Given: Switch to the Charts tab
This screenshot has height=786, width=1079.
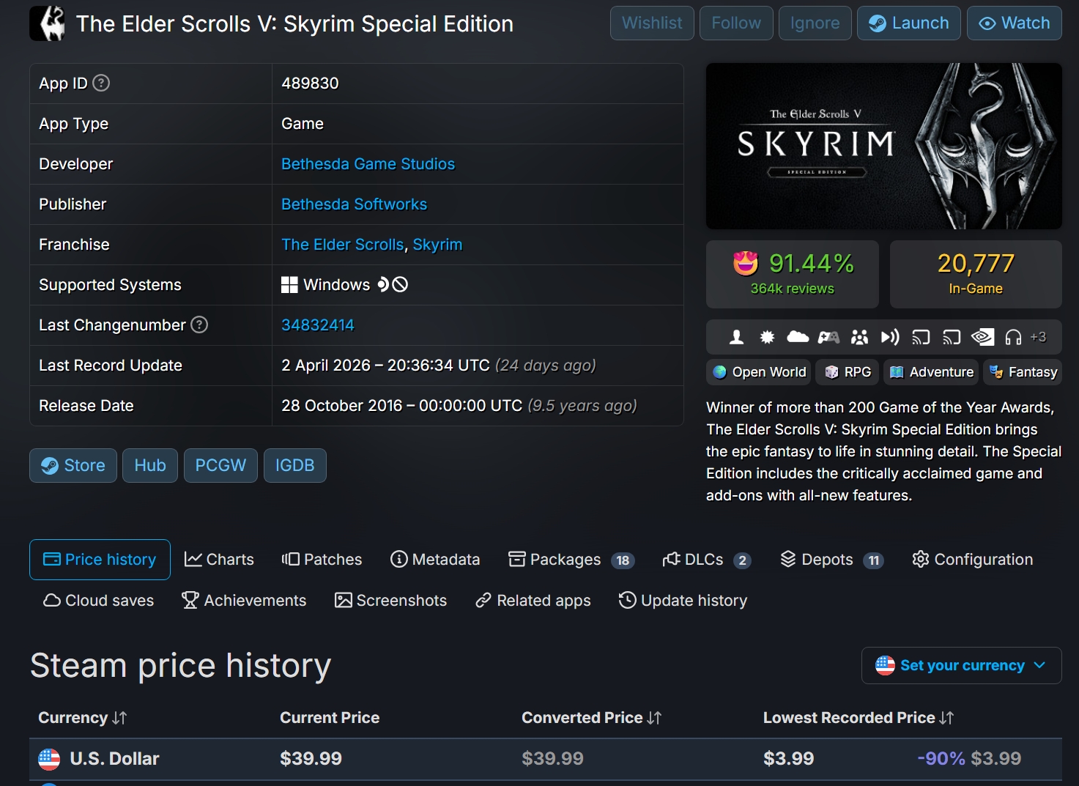Looking at the screenshot, I should point(219,560).
